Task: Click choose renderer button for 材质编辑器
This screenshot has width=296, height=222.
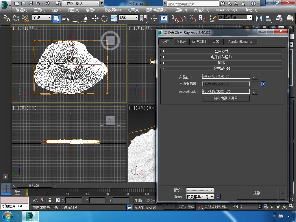Action: point(255,84)
